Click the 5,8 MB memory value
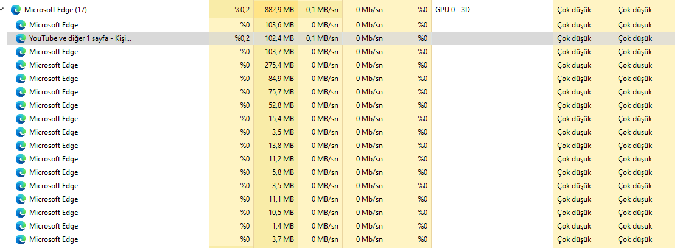The width and height of the screenshot is (680, 248). coord(283,172)
